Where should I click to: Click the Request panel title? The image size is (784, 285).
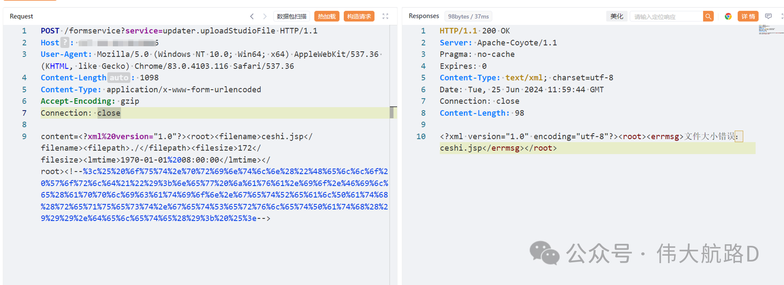(21, 16)
